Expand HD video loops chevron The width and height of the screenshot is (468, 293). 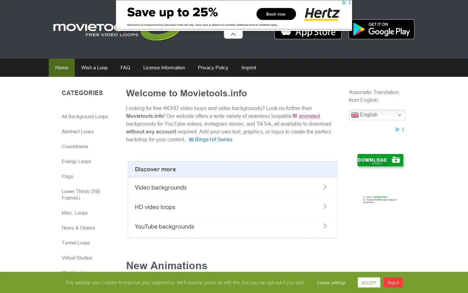click(x=325, y=206)
